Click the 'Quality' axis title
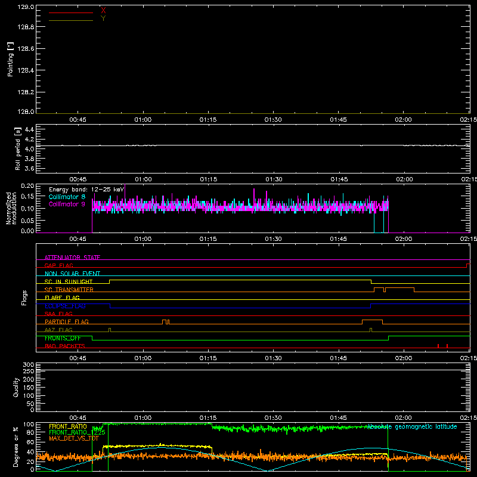 (16, 387)
